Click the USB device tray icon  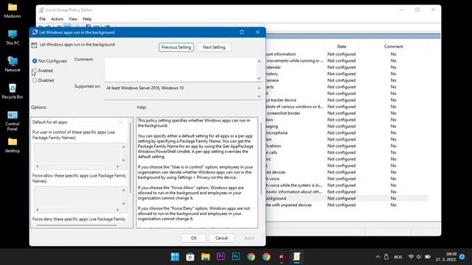pos(386,257)
